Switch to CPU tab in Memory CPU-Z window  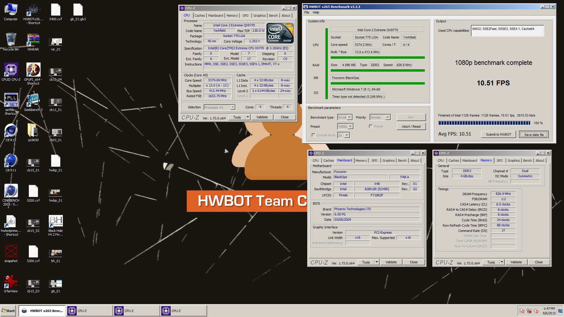tap(441, 161)
